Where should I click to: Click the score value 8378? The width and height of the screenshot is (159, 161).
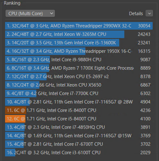pos(145,76)
